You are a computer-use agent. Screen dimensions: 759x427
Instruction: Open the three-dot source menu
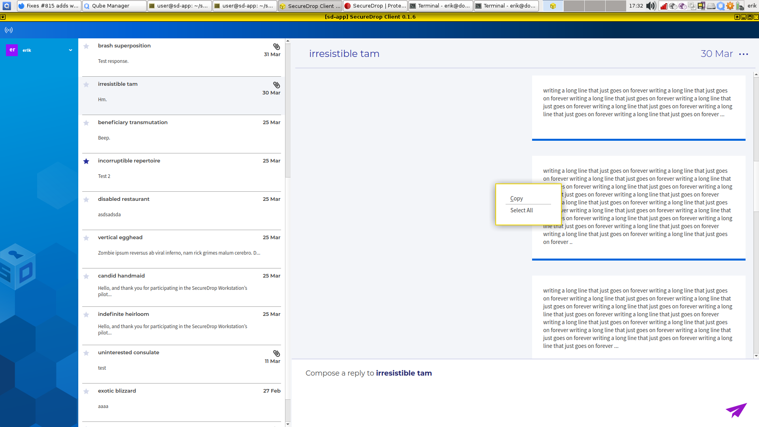pos(743,54)
